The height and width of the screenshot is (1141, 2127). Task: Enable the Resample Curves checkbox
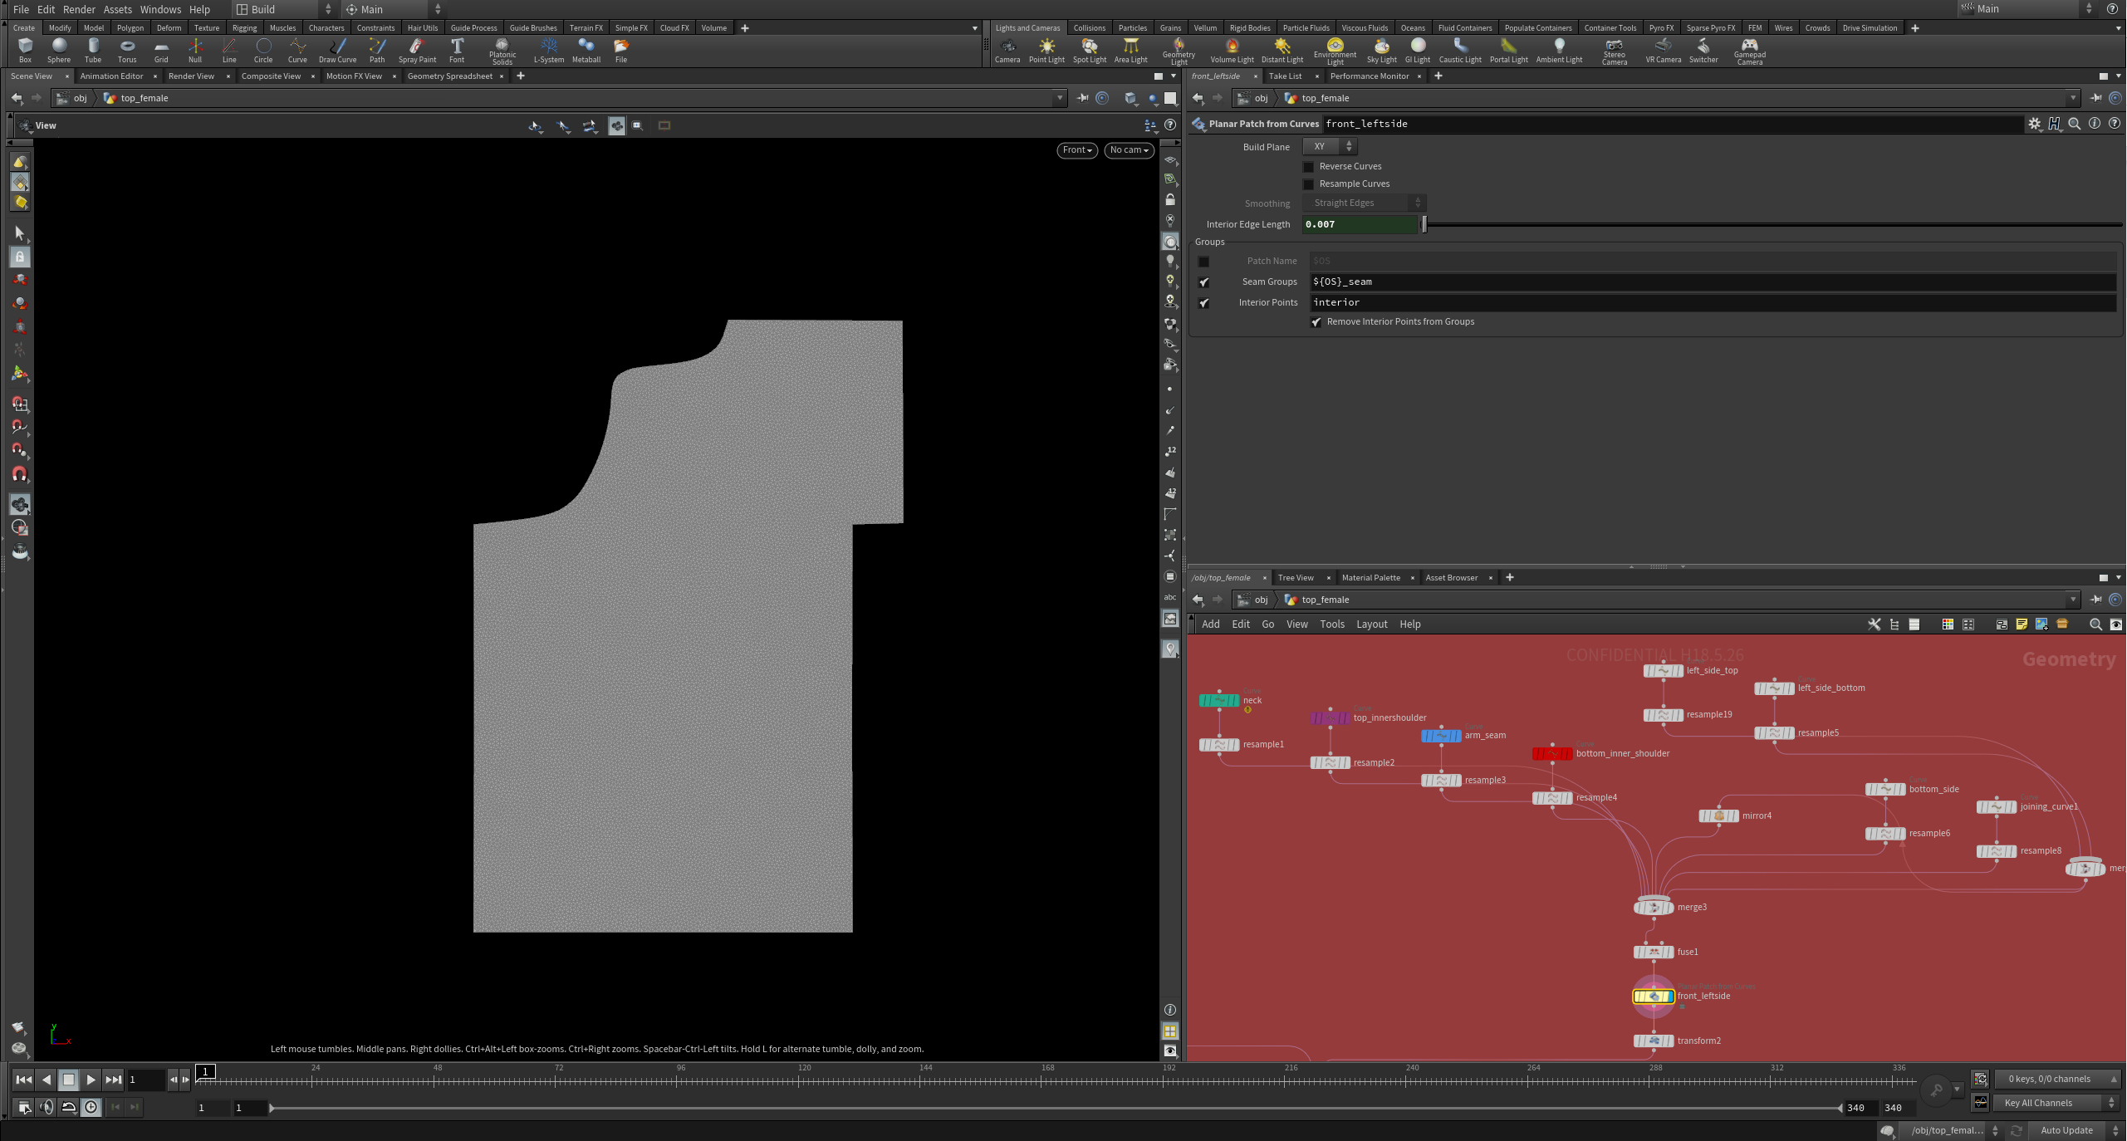click(1309, 184)
